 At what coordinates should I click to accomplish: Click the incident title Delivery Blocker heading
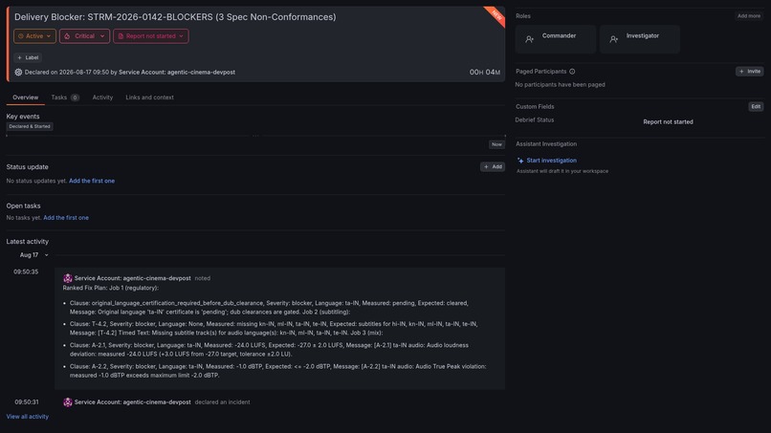point(175,16)
